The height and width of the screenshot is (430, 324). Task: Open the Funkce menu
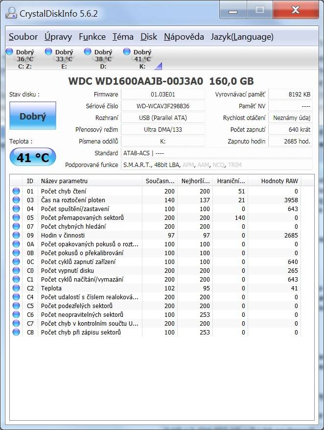point(92,37)
